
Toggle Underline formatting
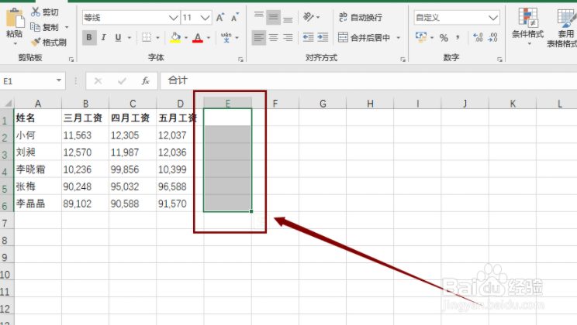tap(118, 37)
